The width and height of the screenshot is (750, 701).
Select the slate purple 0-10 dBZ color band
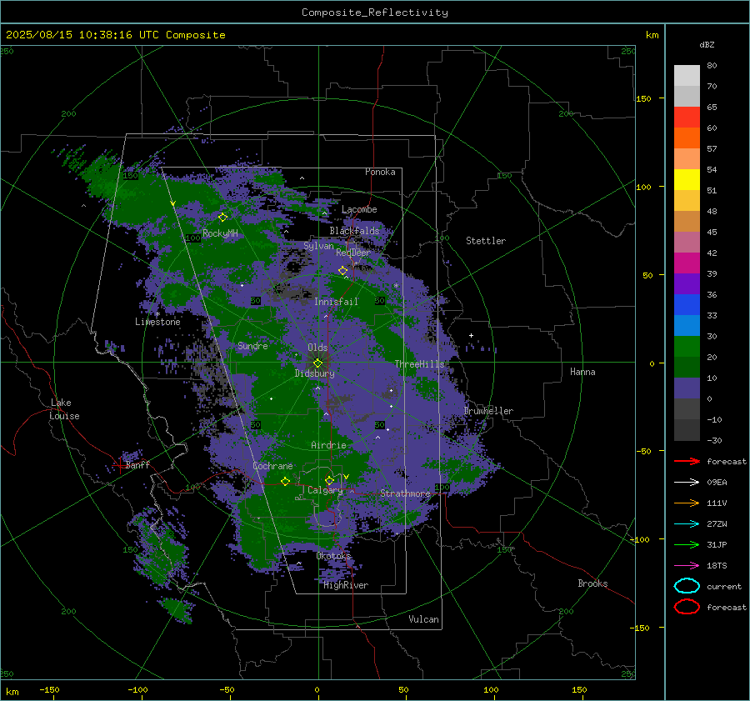point(687,388)
